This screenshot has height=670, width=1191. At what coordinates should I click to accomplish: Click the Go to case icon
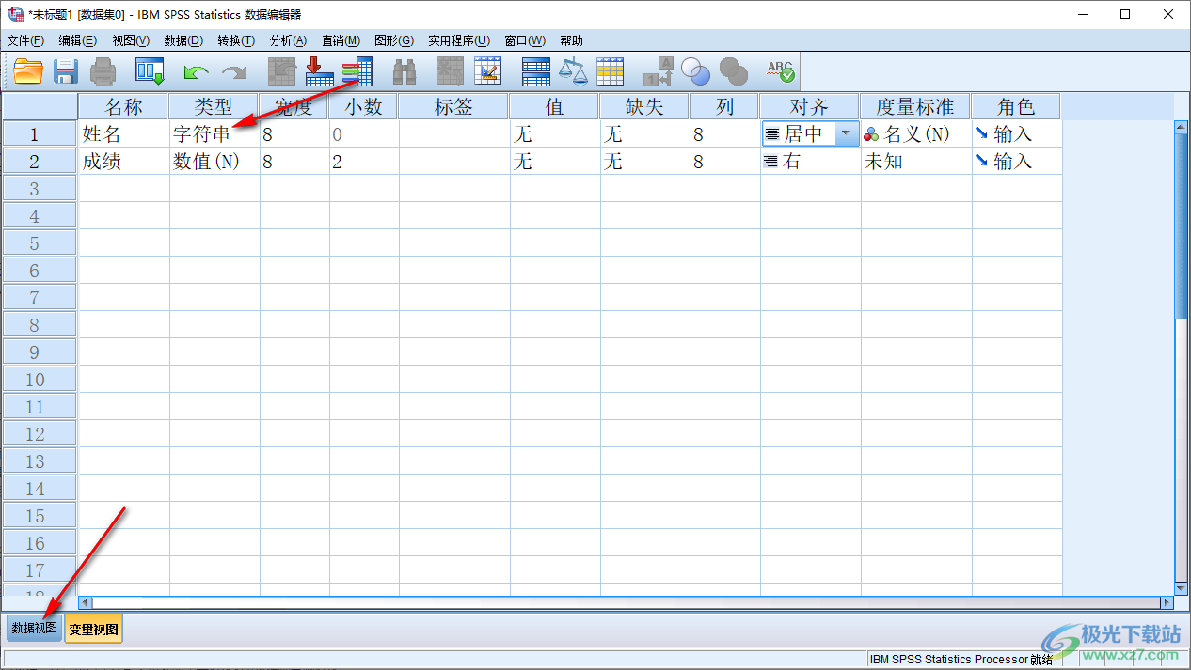click(x=282, y=71)
